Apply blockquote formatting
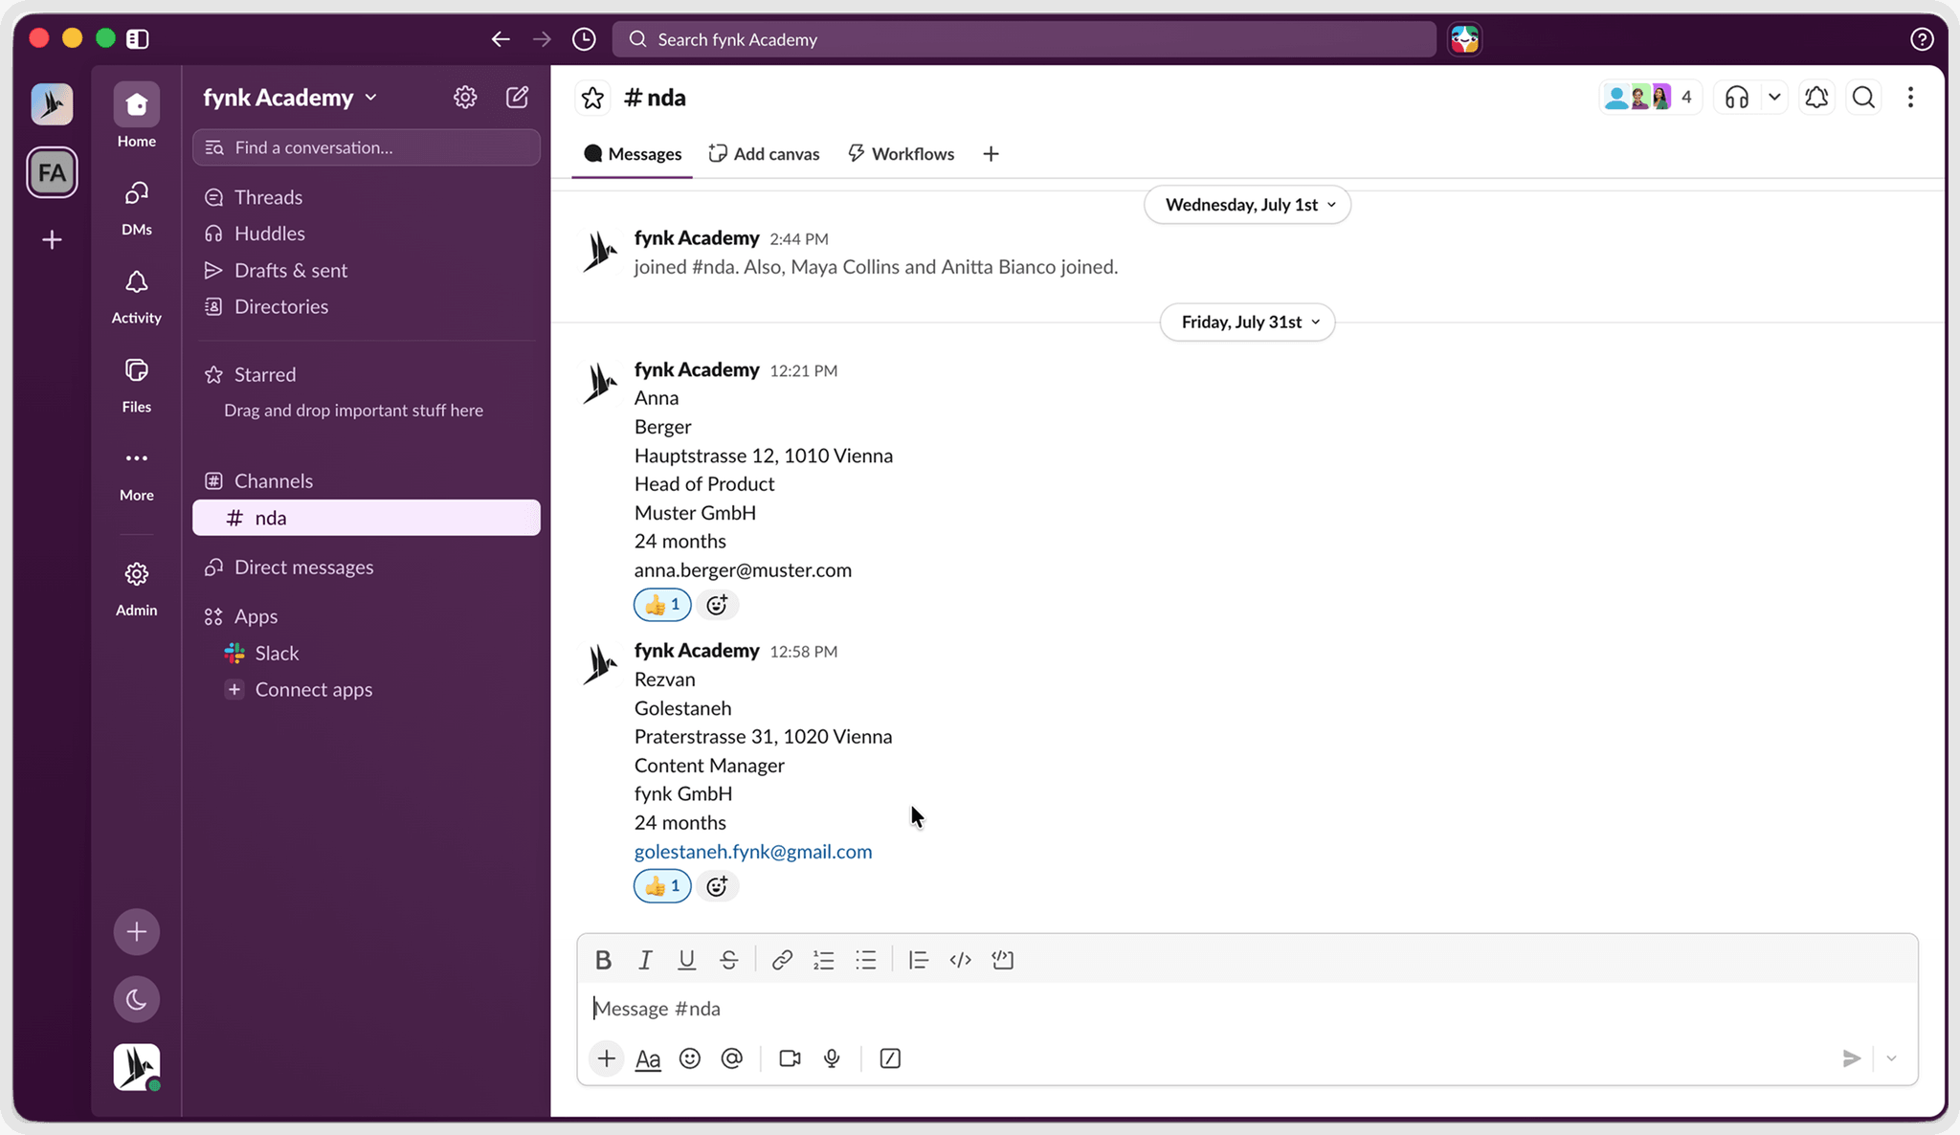 918,960
